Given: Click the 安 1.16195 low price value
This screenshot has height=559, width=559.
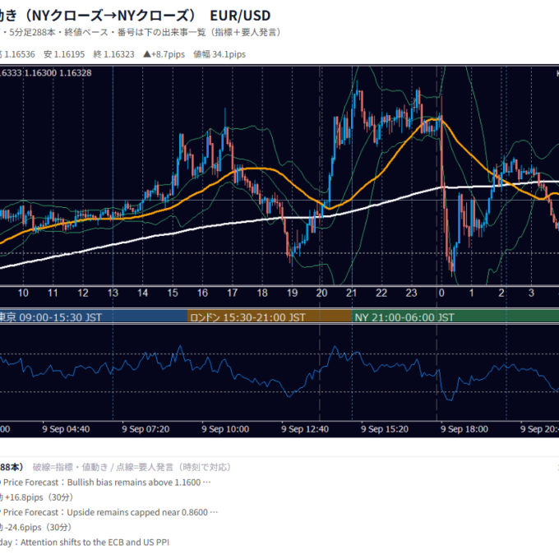Looking at the screenshot, I should pyautogui.click(x=64, y=54).
